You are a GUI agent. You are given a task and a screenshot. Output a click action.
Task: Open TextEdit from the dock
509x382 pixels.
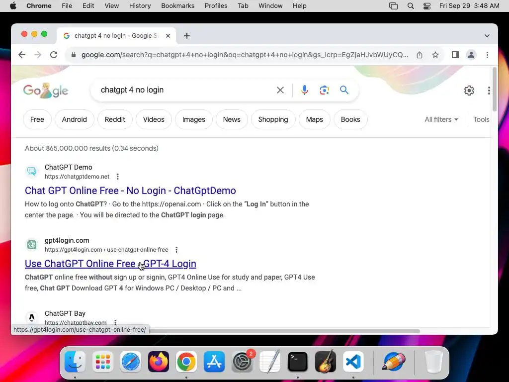click(x=270, y=362)
